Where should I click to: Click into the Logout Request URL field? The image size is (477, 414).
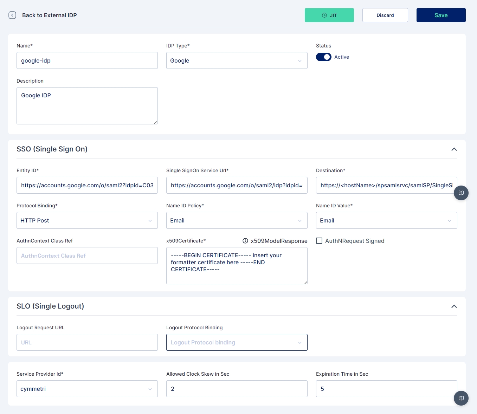pos(87,342)
